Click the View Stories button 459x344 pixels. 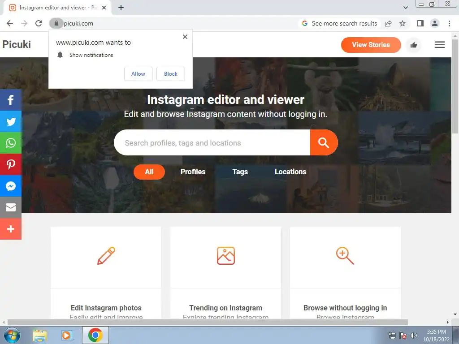tap(371, 45)
